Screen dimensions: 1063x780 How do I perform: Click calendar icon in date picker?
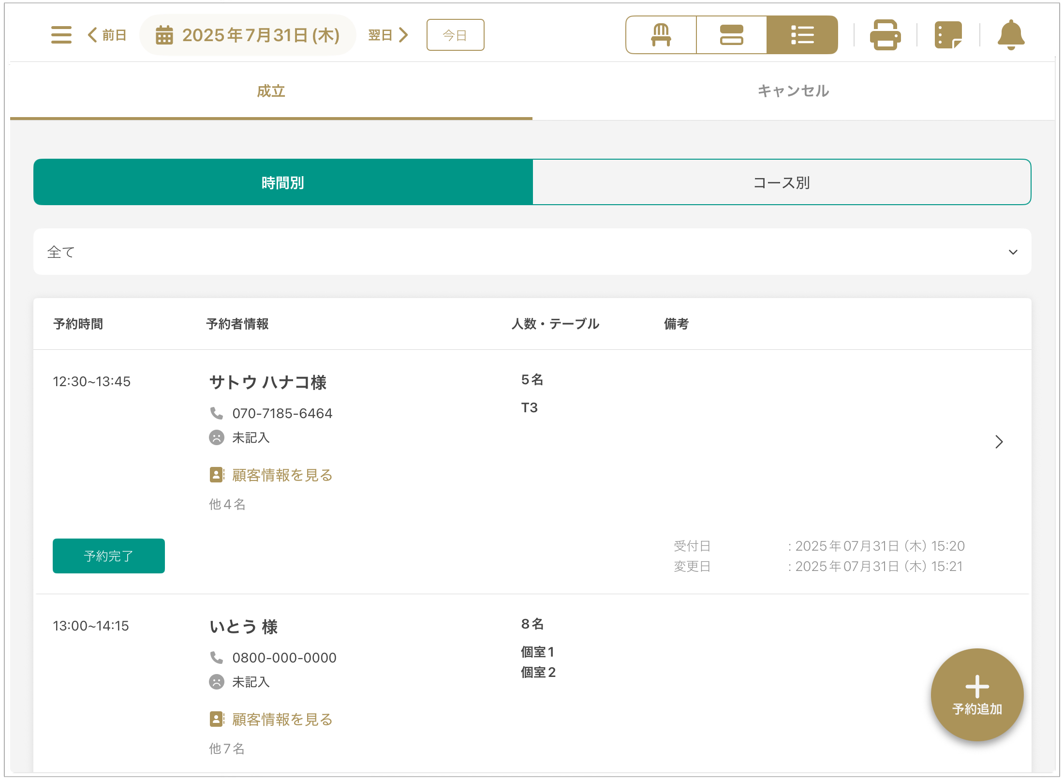point(164,35)
